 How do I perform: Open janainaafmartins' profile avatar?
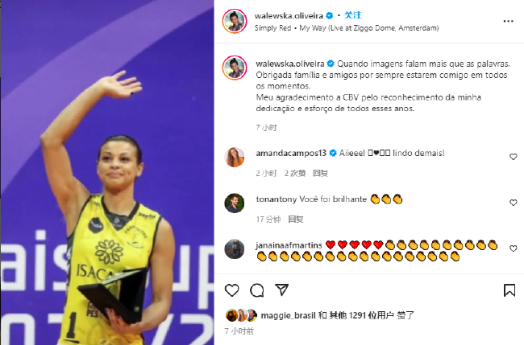tap(235, 248)
